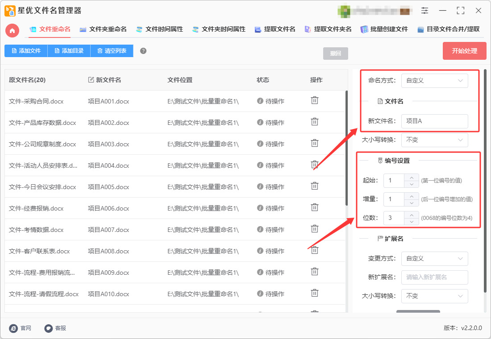The width and height of the screenshot is (491, 339).
Task: Focus the 新扩展名 input field
Action: coord(434,277)
